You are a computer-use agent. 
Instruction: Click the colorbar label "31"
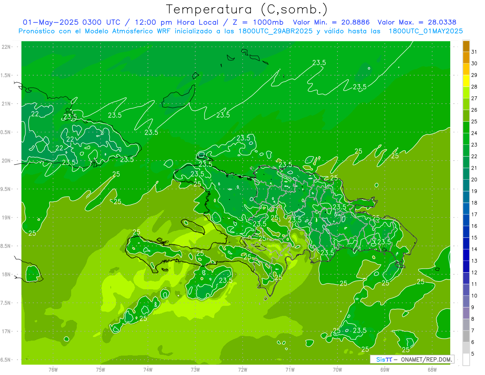(474, 51)
